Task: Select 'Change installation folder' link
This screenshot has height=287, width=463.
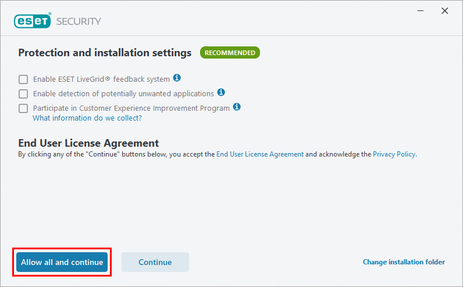Action: 404,262
